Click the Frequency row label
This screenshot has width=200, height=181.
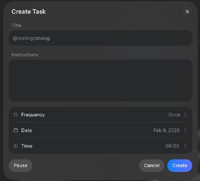33,115
